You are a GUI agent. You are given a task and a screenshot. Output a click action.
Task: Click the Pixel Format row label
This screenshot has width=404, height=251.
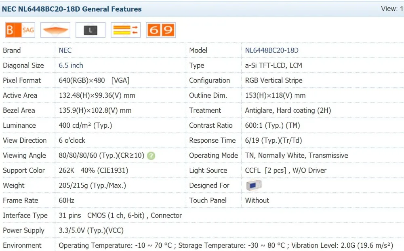pyautogui.click(x=22, y=80)
